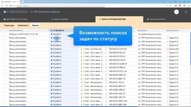Click 1 этап - Электросило… set name

pyautogui.click(x=93, y=83)
